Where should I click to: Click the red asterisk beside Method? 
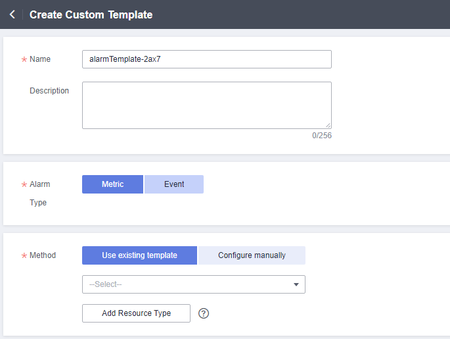tap(24, 255)
